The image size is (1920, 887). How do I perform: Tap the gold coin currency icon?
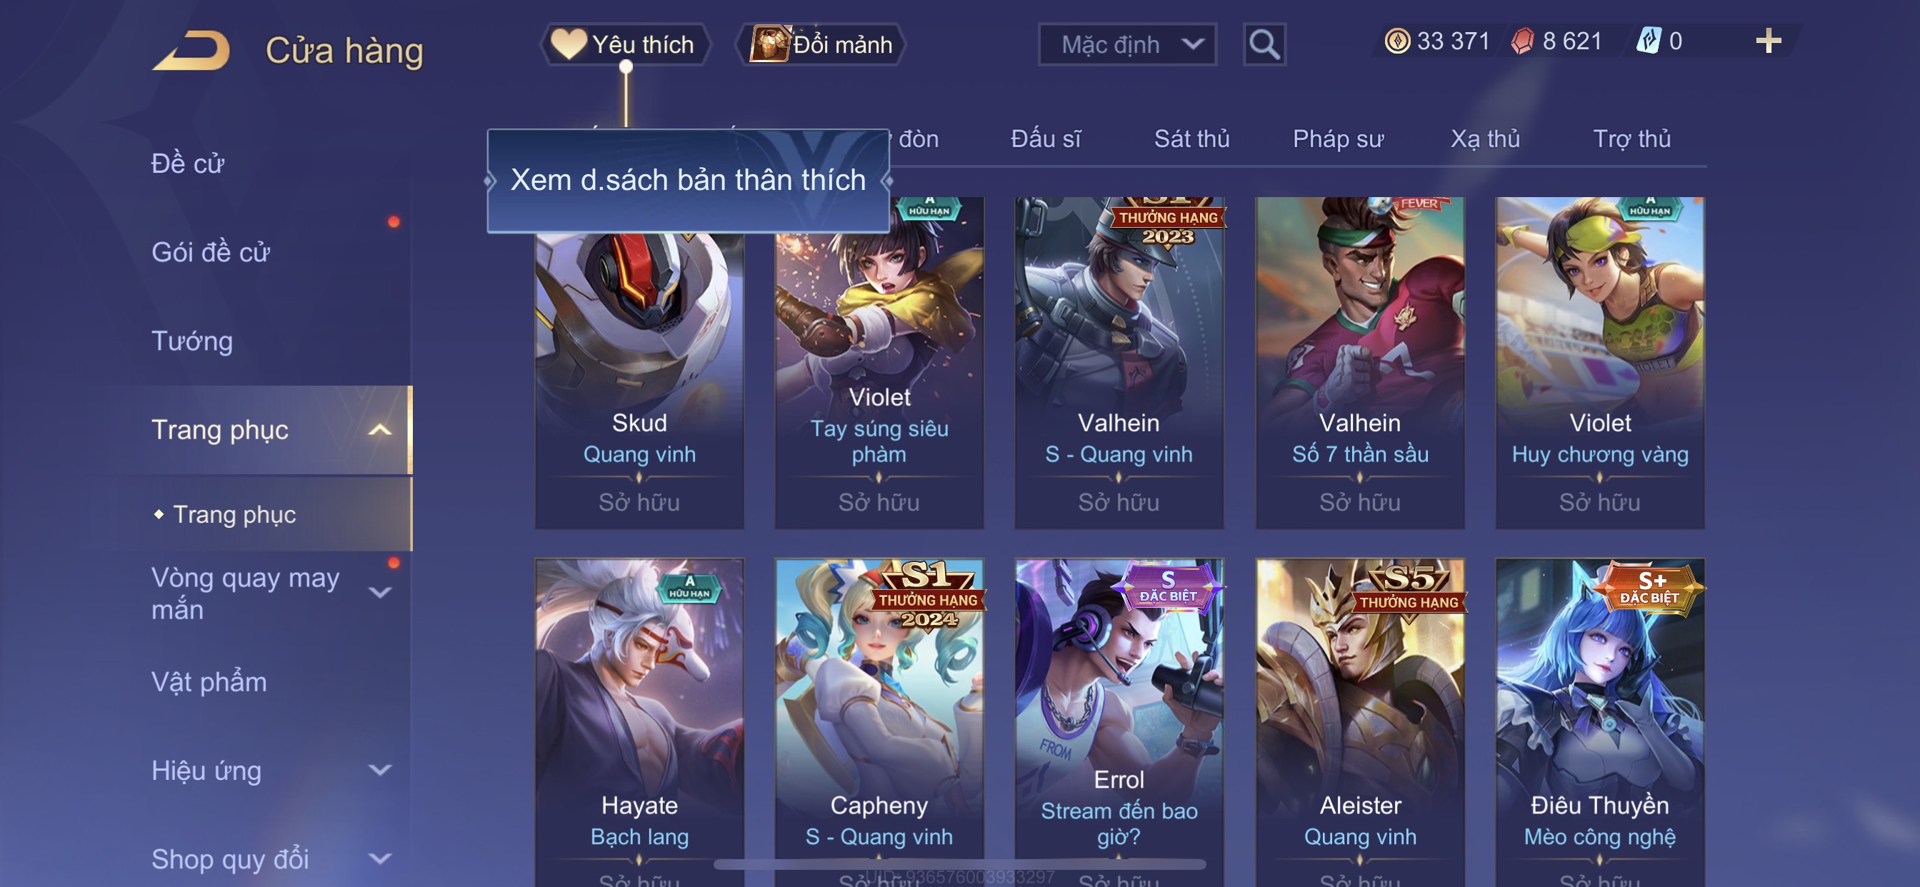coord(1396,41)
